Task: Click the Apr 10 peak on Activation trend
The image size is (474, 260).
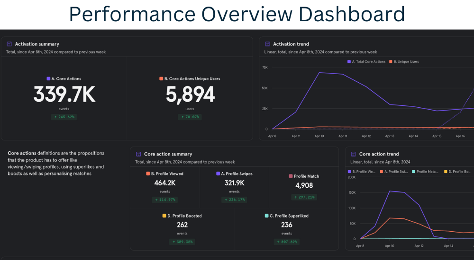Action: pyautogui.click(x=319, y=73)
